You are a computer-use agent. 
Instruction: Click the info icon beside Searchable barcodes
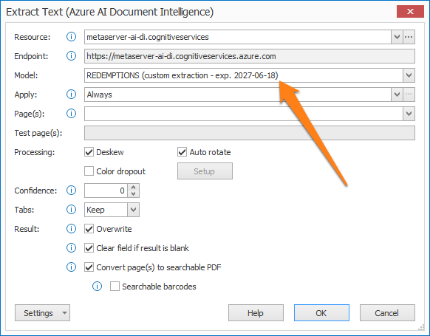[97, 286]
